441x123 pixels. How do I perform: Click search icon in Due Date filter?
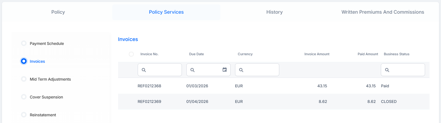193,70
